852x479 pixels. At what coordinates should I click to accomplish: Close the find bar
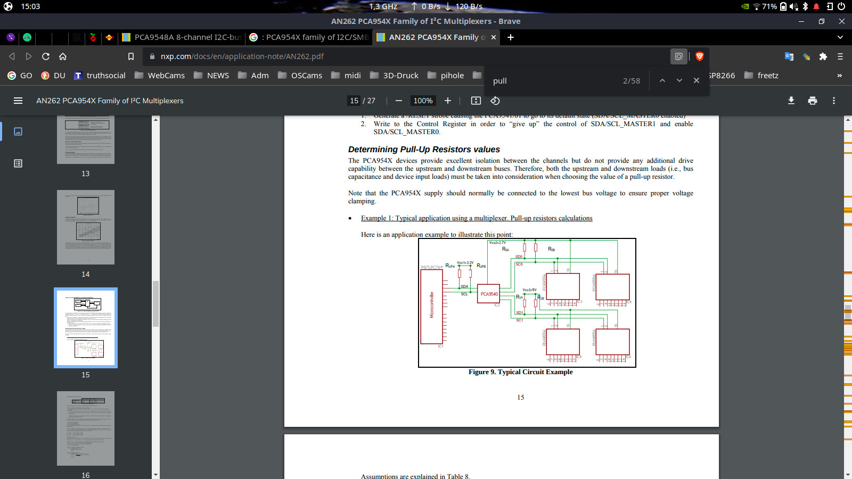(x=697, y=80)
